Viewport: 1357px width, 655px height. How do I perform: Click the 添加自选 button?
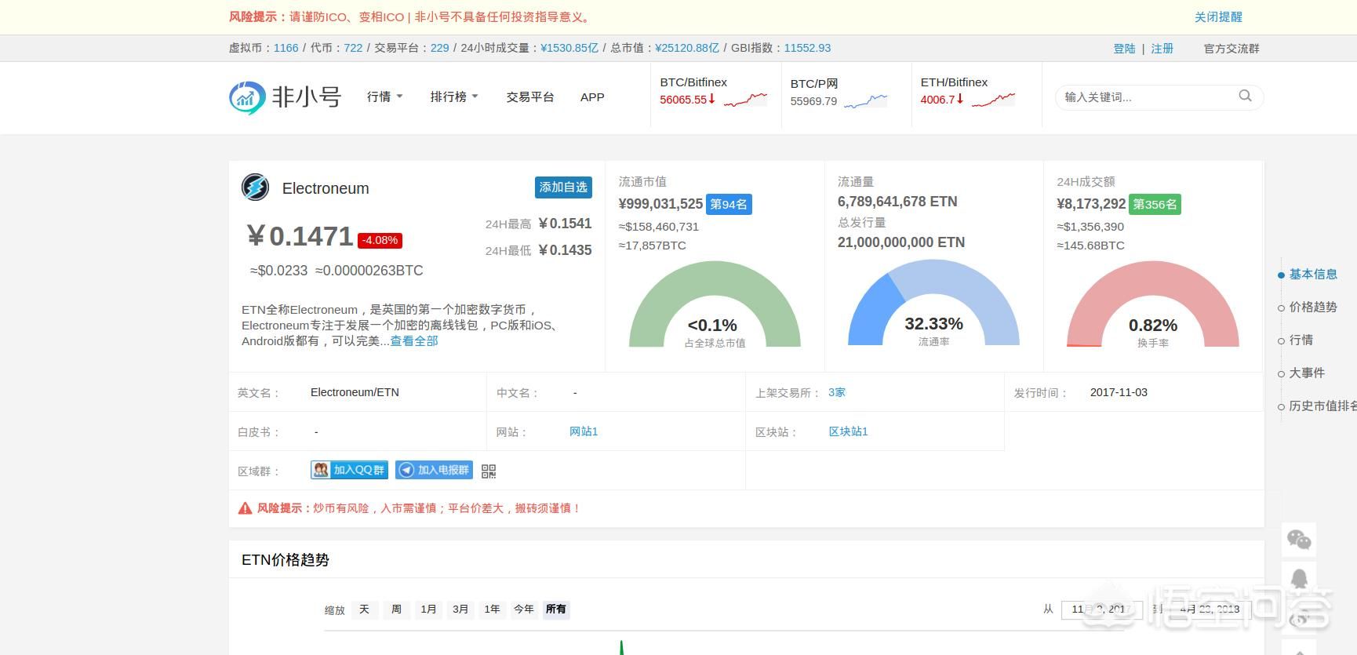click(563, 187)
